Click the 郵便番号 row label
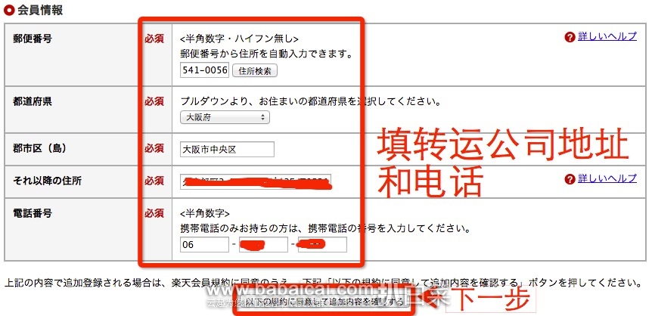The image size is (655, 316). click(33, 39)
